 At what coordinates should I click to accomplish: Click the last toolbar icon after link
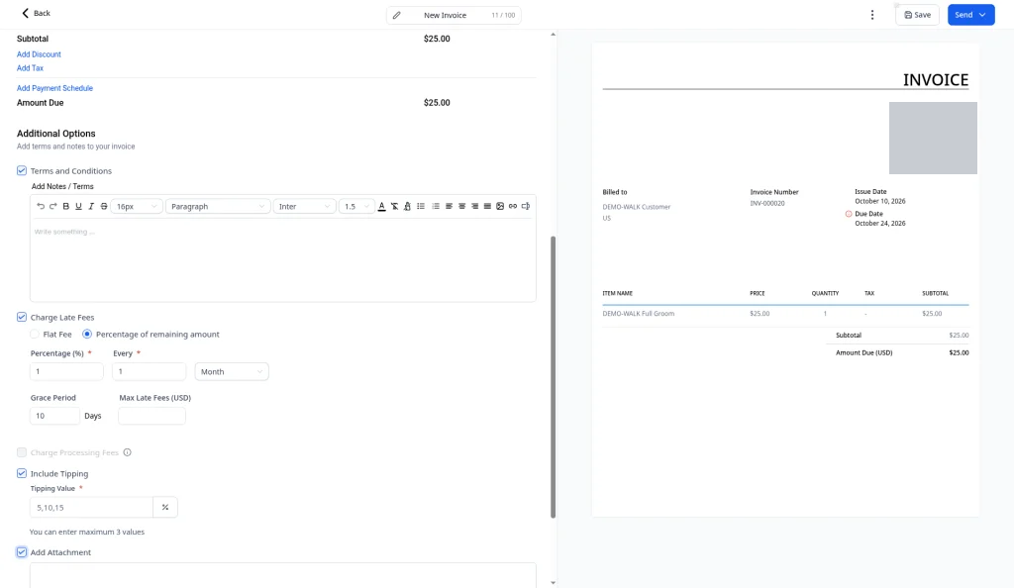click(x=526, y=206)
